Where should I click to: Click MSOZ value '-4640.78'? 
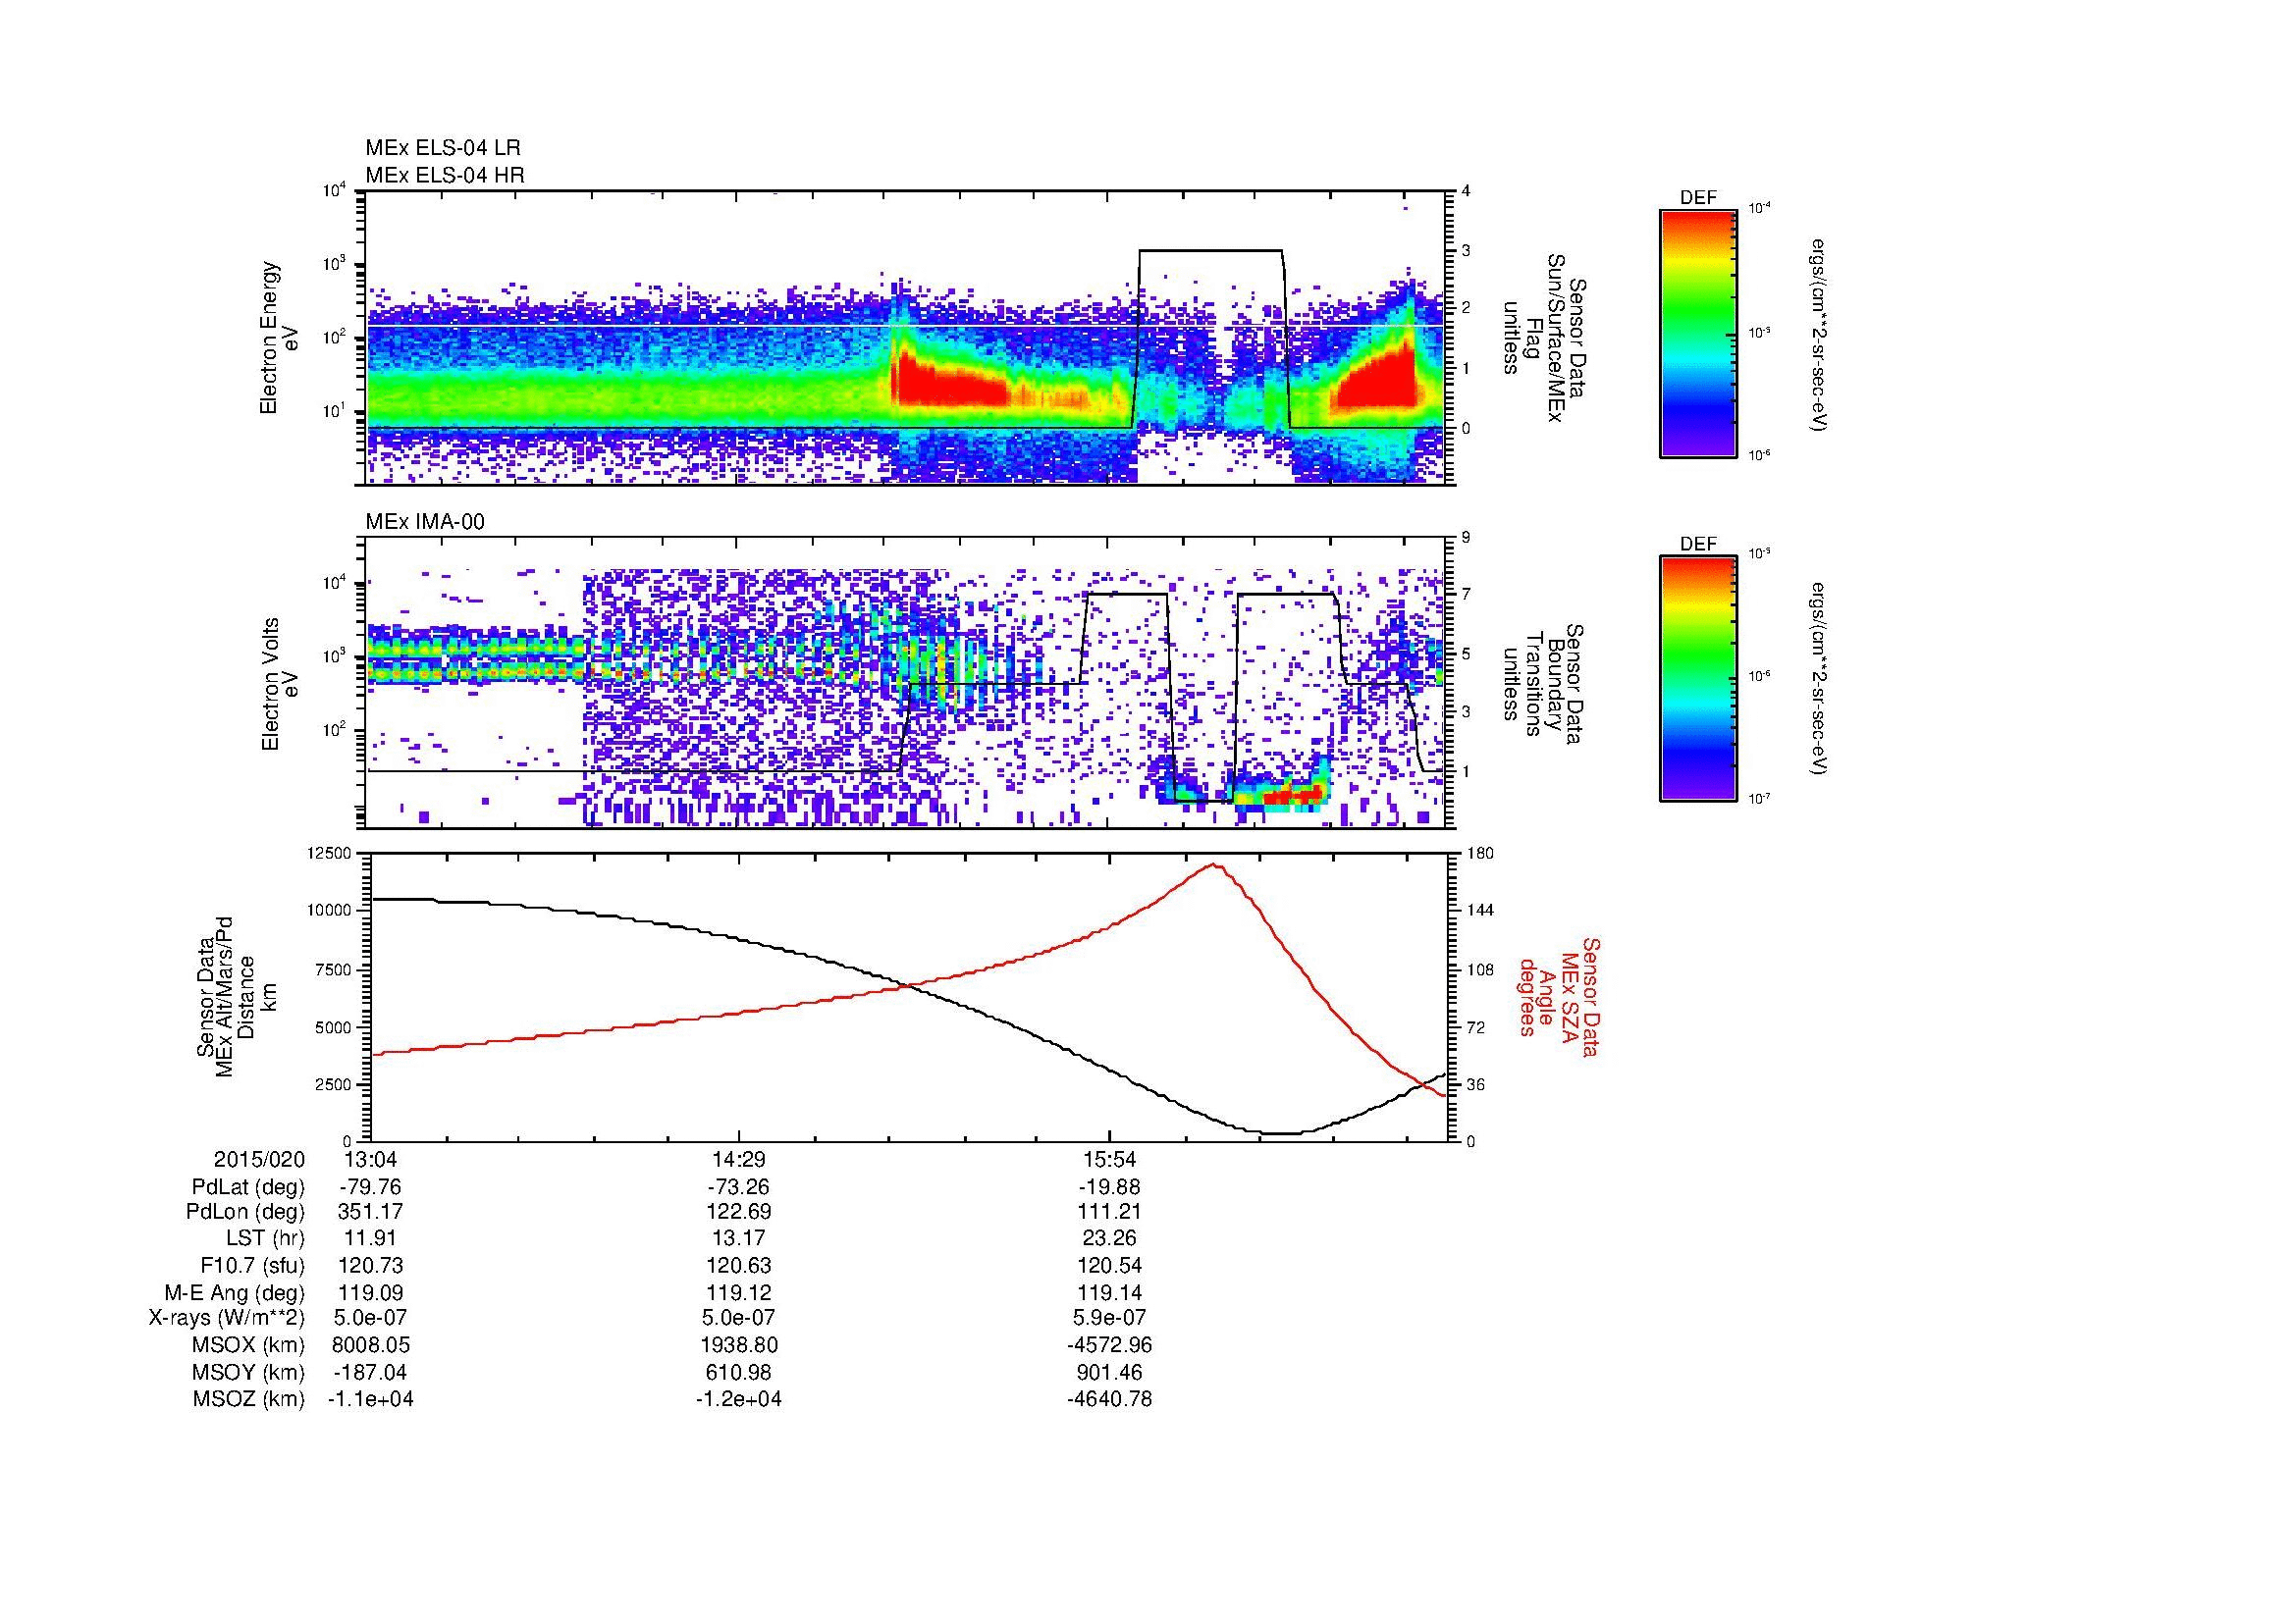point(1109,1399)
